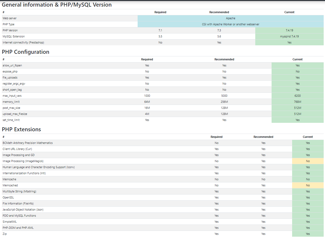Click the ImageMagick yellow No cell
Image resolution: width=325 pixels, height=238 pixels.
pos(308,161)
